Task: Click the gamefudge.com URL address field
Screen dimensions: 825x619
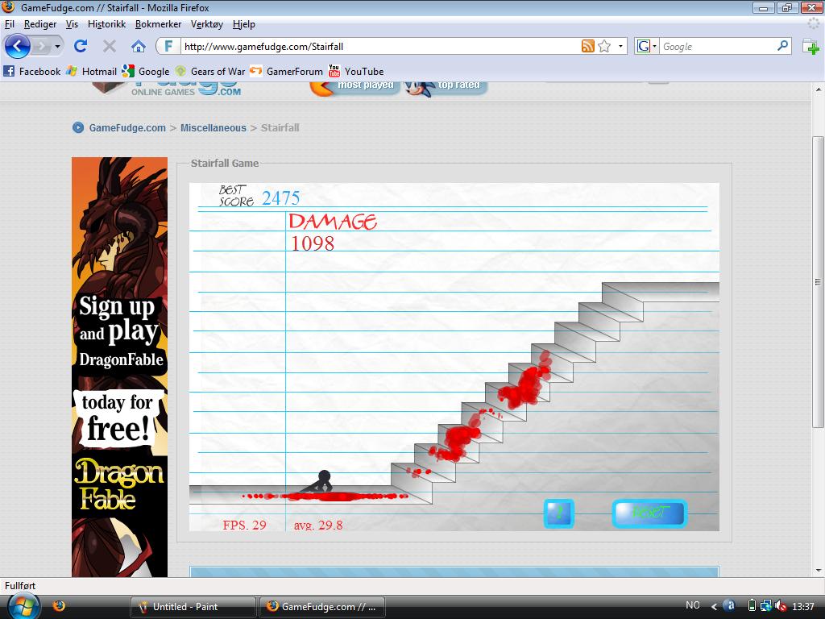Action: 380,46
